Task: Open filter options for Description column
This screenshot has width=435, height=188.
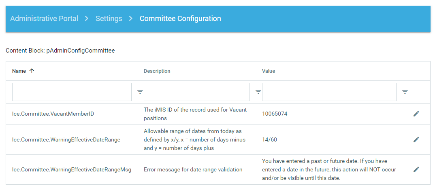Action: 258,92
